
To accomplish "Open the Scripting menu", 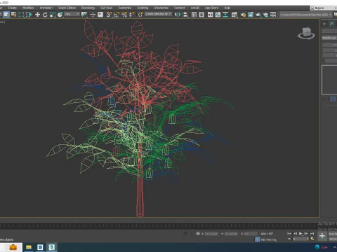I will (x=143, y=8).
